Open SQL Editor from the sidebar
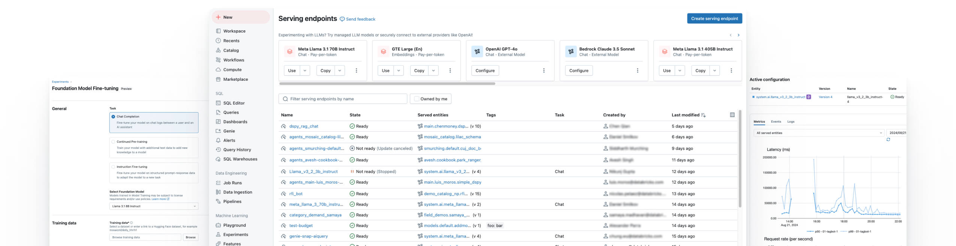This screenshot has height=246, width=956. [233, 103]
